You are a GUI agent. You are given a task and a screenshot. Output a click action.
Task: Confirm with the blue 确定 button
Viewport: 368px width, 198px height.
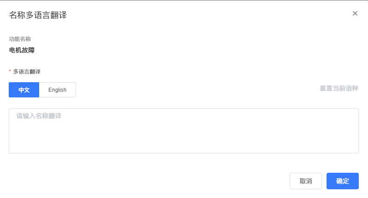(x=343, y=181)
